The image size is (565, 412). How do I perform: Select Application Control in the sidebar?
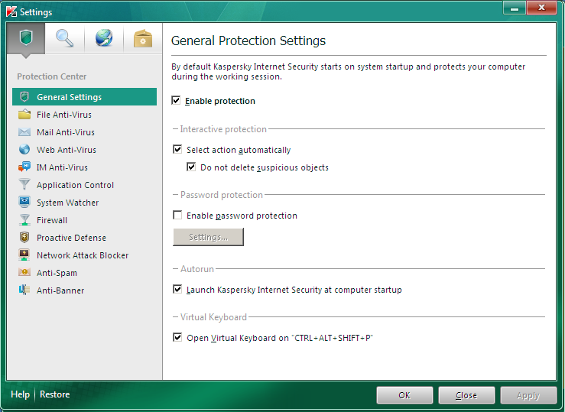(x=75, y=185)
